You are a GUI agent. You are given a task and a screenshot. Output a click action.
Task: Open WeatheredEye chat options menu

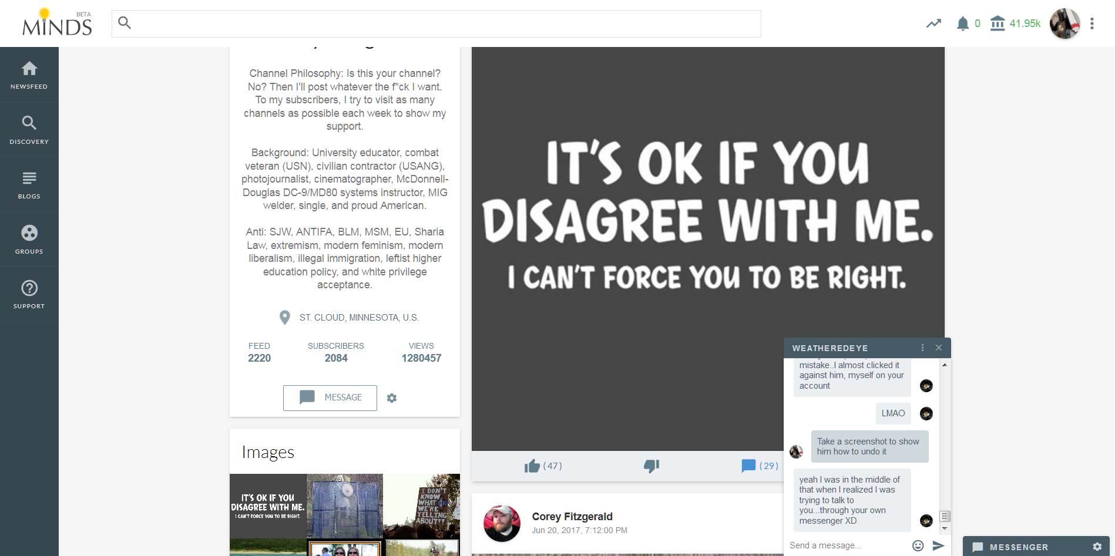tap(922, 348)
